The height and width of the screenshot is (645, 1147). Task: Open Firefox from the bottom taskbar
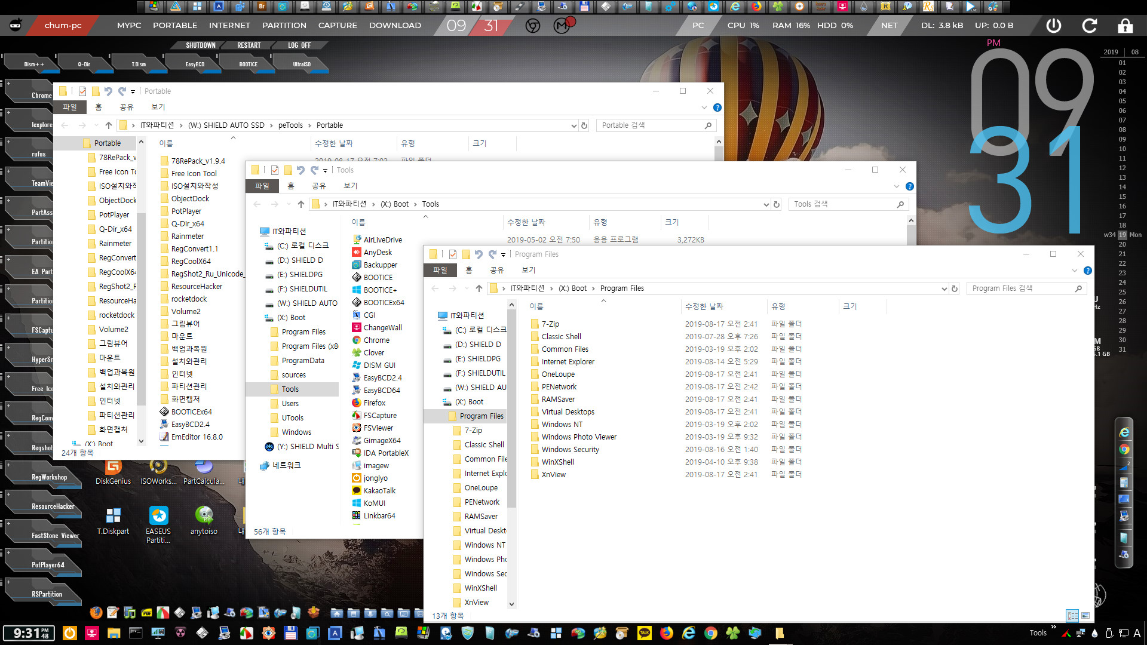[667, 633]
